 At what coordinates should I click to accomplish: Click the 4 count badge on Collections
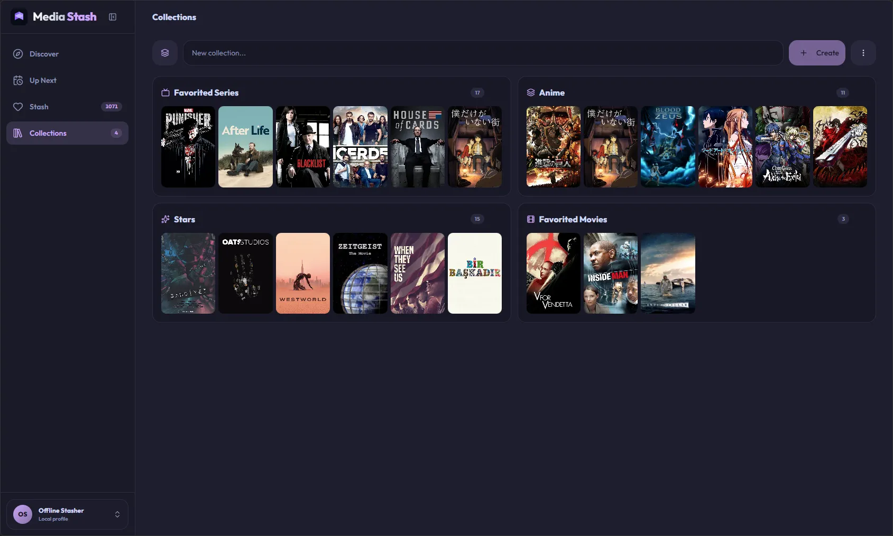(116, 133)
